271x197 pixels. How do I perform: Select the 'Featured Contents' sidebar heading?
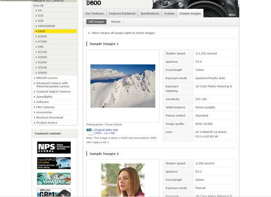click(48, 133)
